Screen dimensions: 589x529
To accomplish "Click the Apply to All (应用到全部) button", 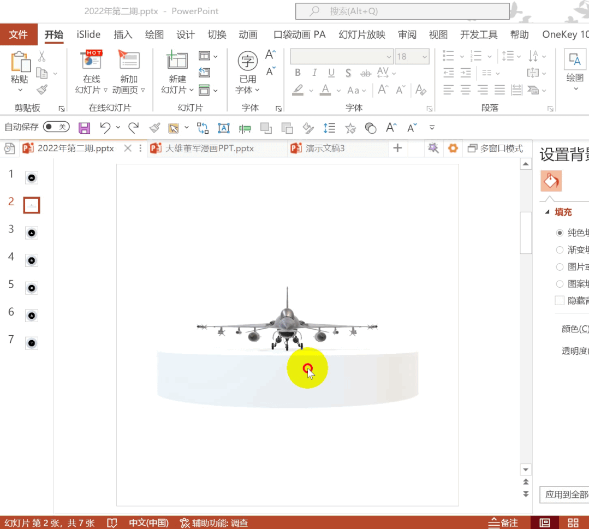I will pos(564,495).
